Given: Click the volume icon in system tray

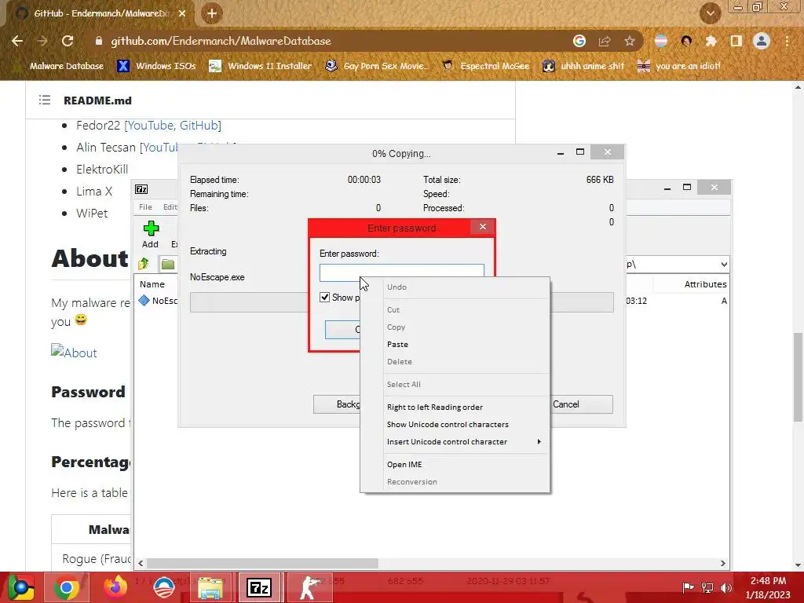Looking at the screenshot, I should pos(725,587).
